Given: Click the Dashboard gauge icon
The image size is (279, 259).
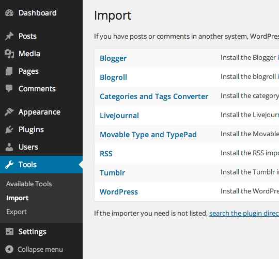Looking at the screenshot, I should coord(9,13).
